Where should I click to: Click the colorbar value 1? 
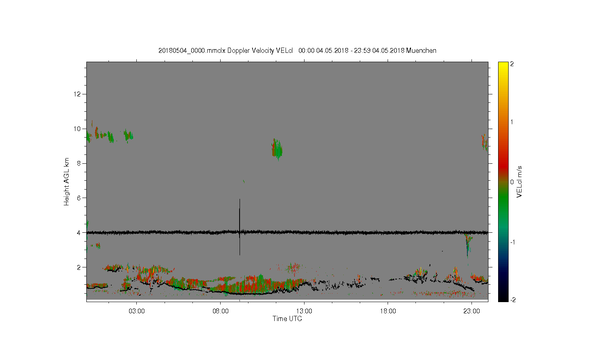click(512, 122)
